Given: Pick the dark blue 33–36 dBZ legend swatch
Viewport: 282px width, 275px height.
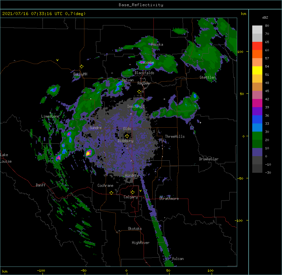Looking at the screenshot, I should (257, 119).
